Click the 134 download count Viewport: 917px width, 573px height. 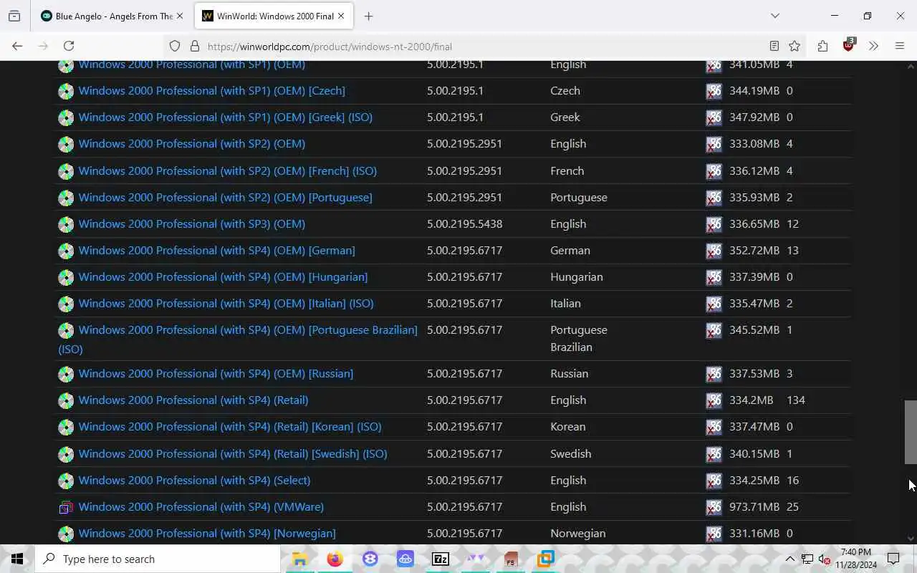point(796,400)
